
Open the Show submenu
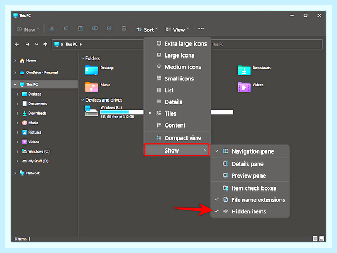(x=177, y=150)
